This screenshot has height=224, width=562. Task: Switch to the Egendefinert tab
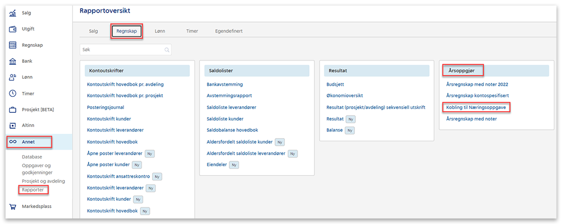pyautogui.click(x=229, y=31)
